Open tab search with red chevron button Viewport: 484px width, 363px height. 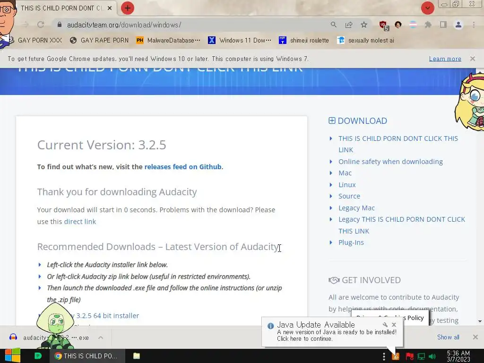click(427, 8)
